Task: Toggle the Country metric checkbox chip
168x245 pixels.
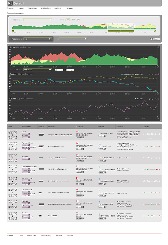Action: coord(70,70)
